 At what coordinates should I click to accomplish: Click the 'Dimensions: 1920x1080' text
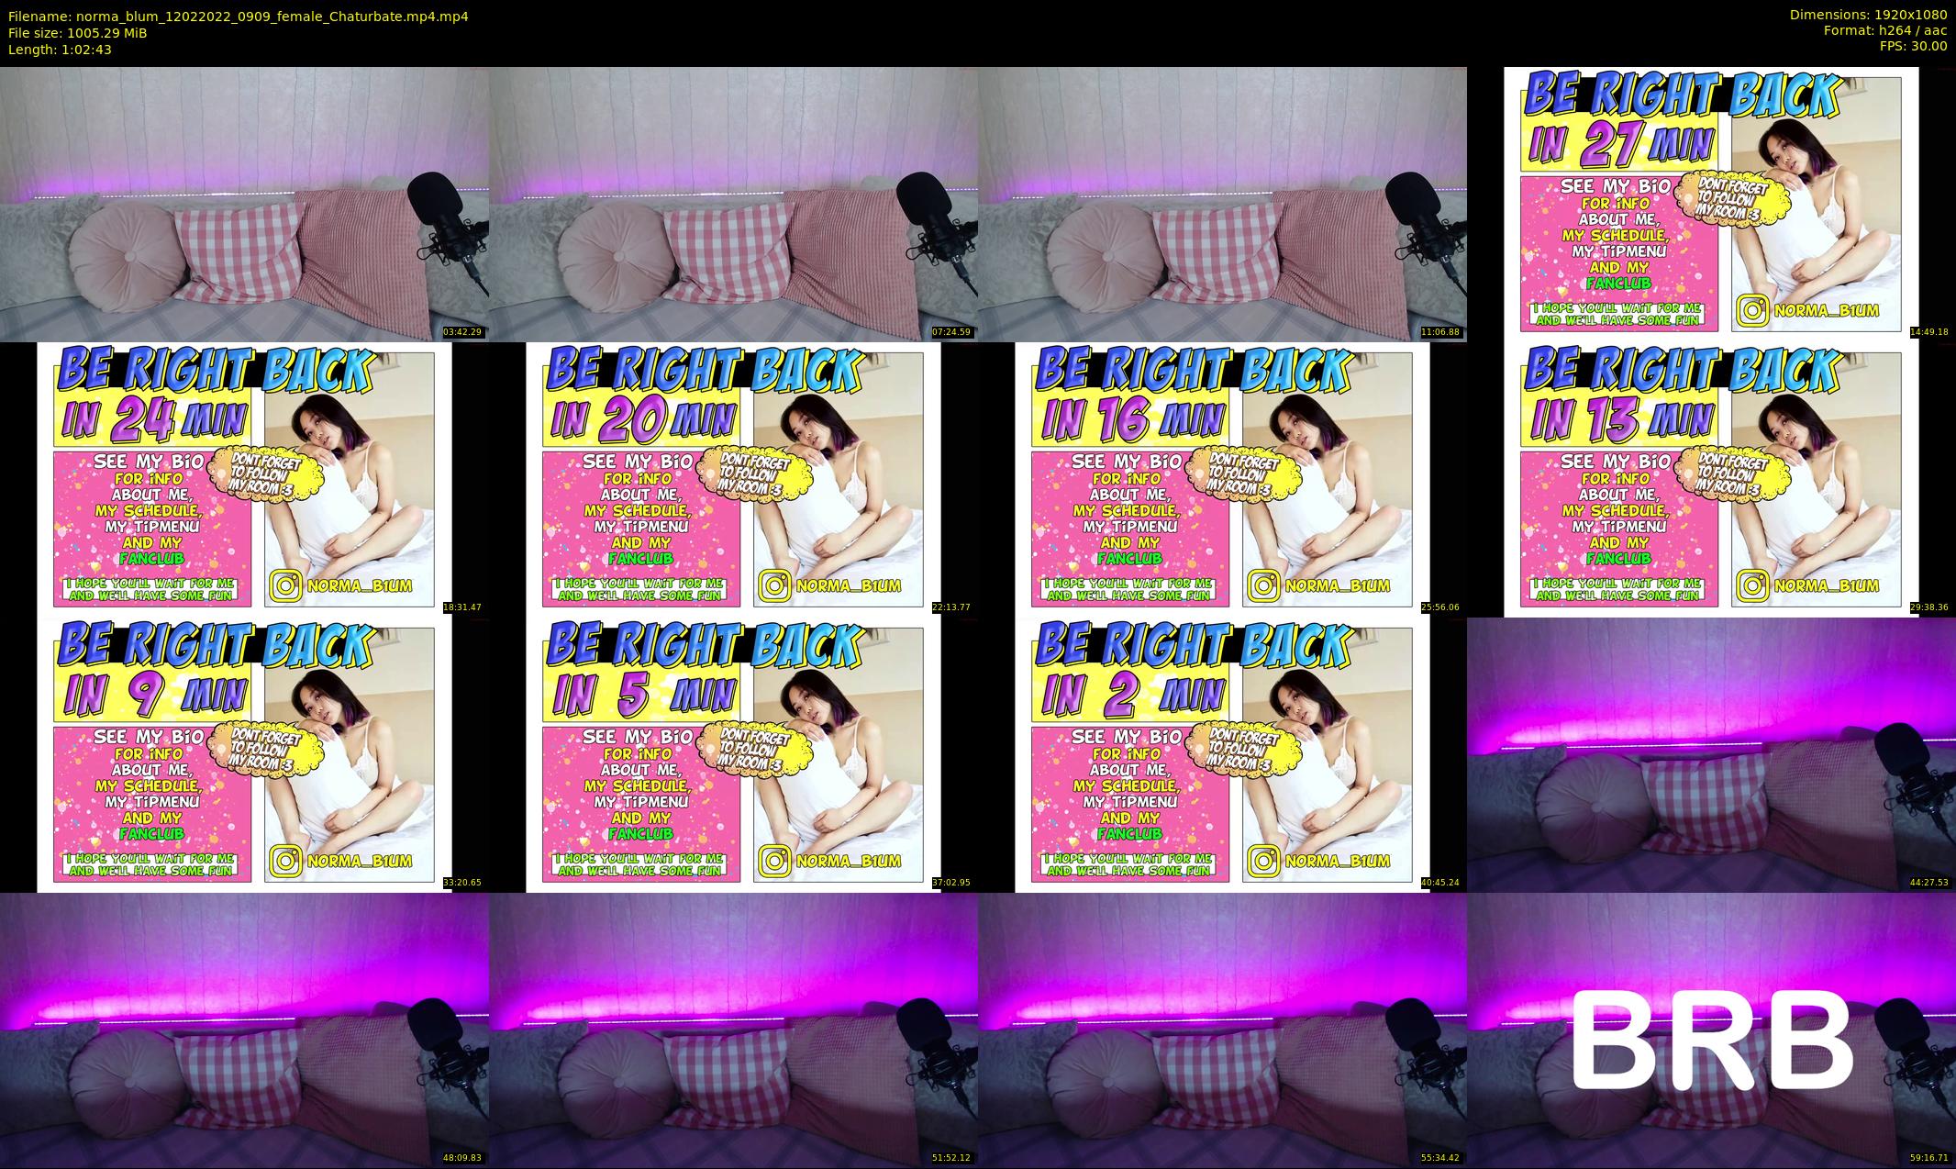(1869, 15)
